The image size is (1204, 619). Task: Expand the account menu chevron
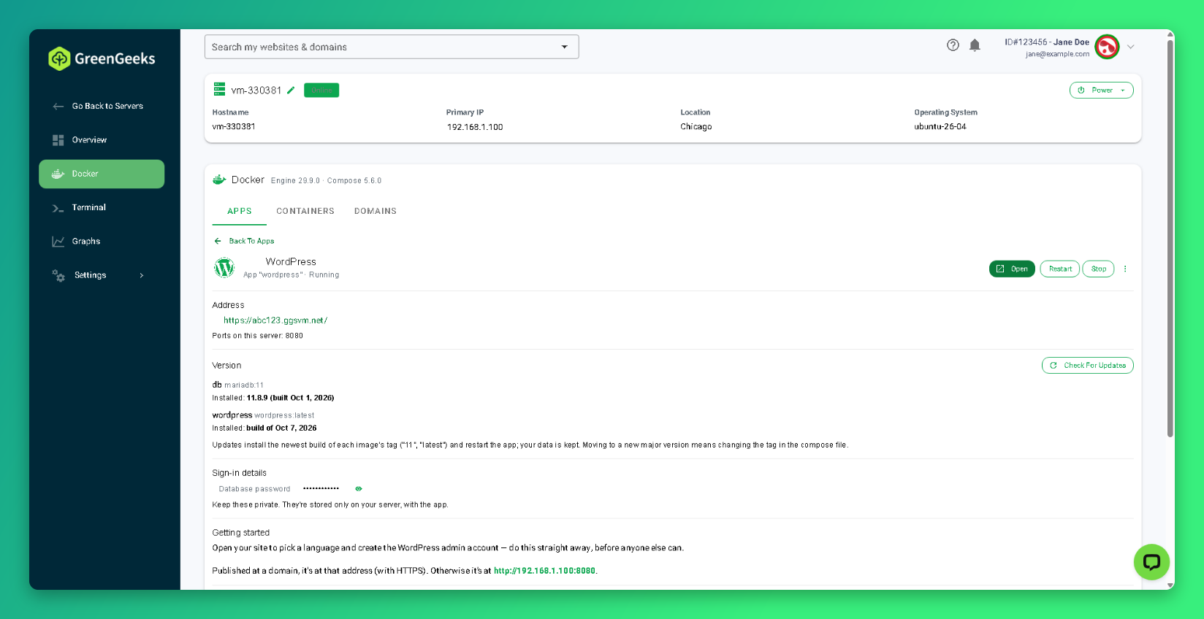click(x=1131, y=47)
